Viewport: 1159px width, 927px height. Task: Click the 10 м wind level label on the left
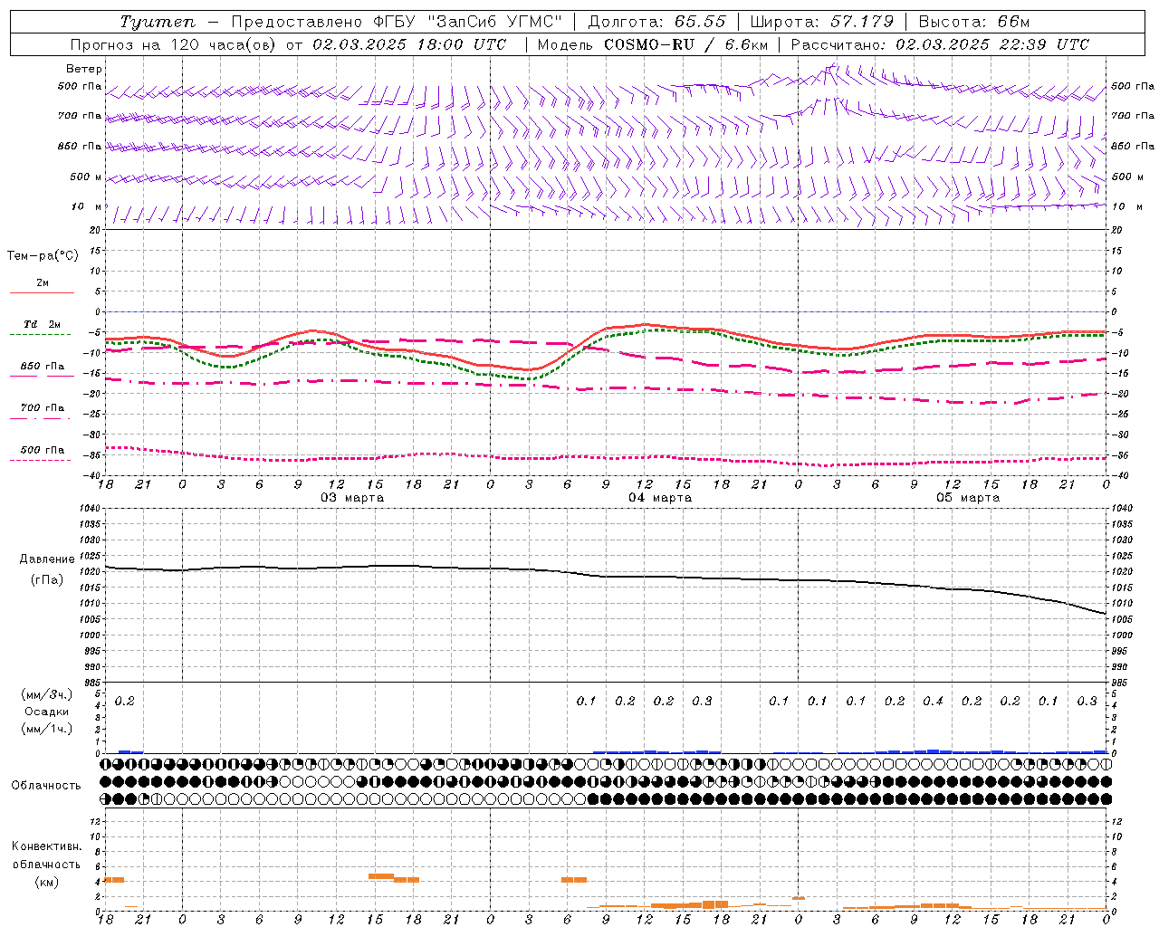(86, 206)
